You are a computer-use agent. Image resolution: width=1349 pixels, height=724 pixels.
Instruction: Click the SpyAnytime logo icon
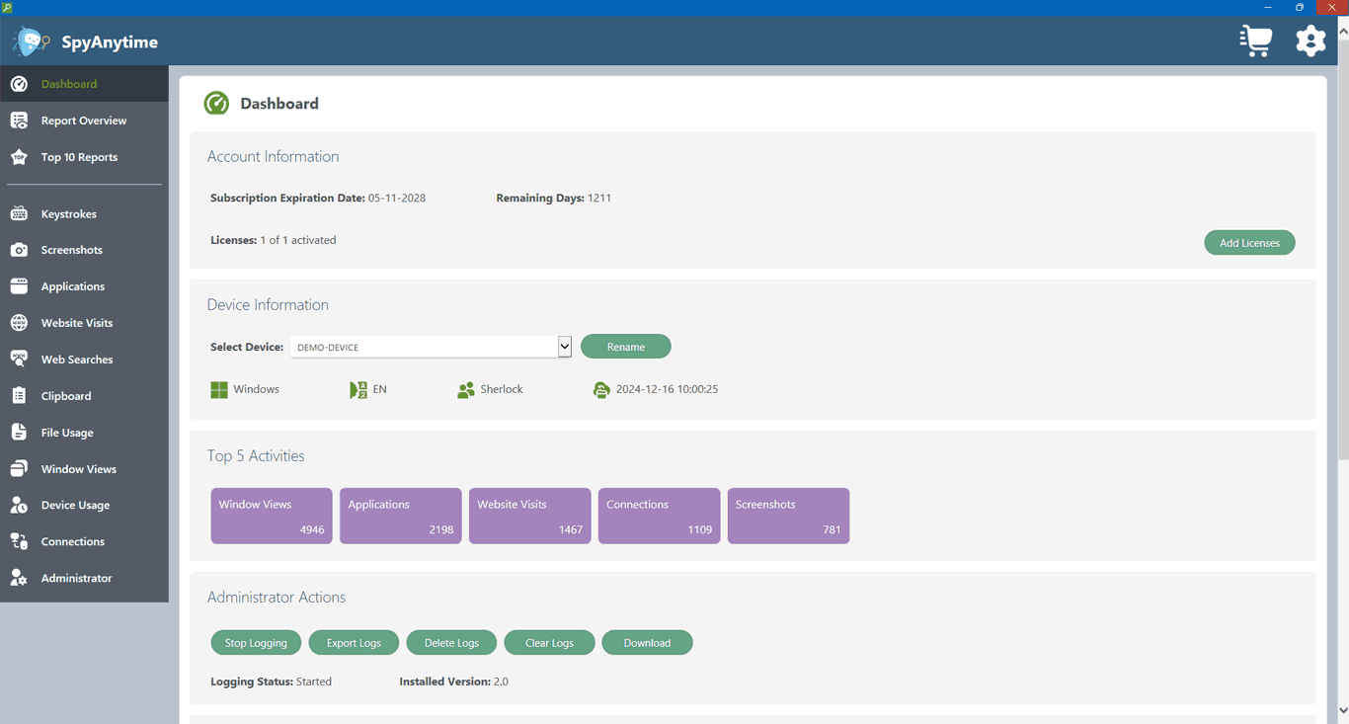31,41
